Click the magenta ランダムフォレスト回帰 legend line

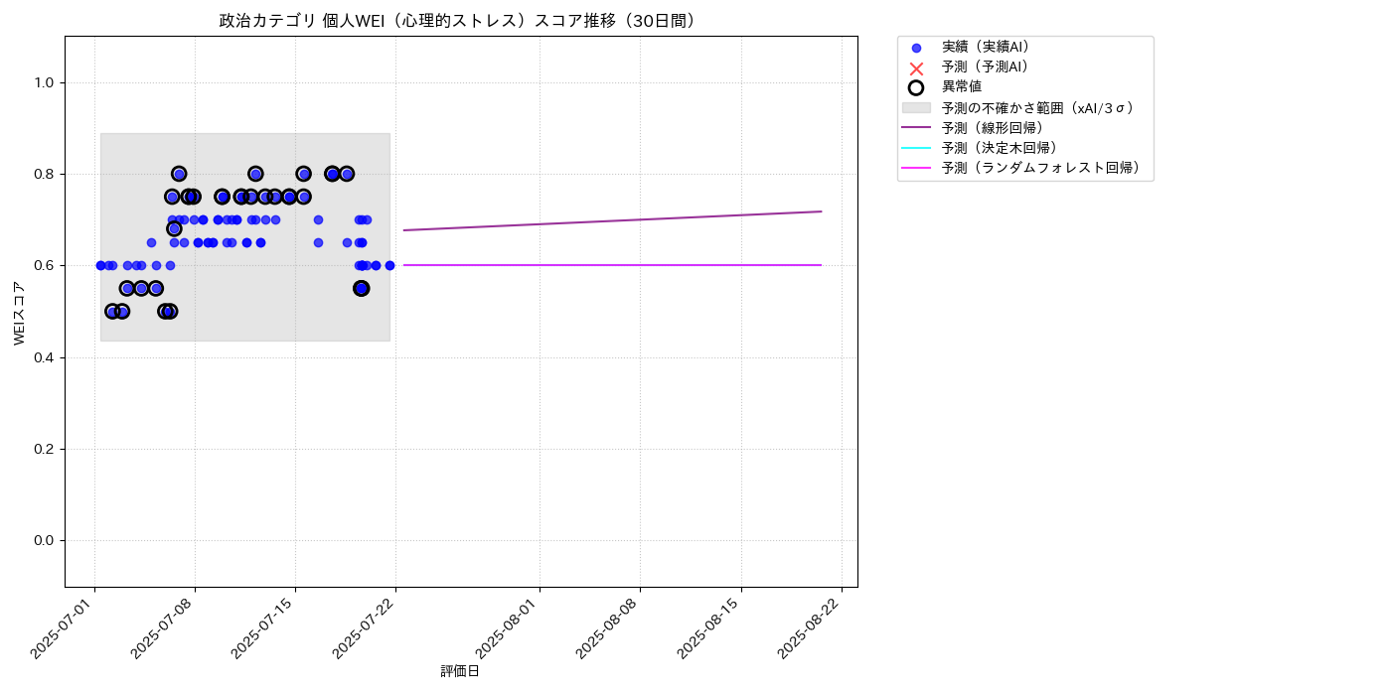coord(916,168)
